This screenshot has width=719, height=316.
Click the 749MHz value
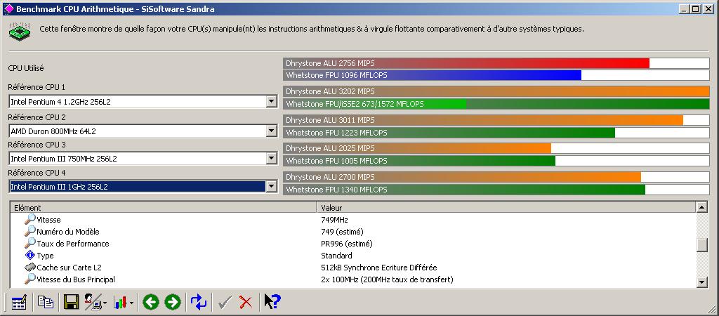pos(334,220)
